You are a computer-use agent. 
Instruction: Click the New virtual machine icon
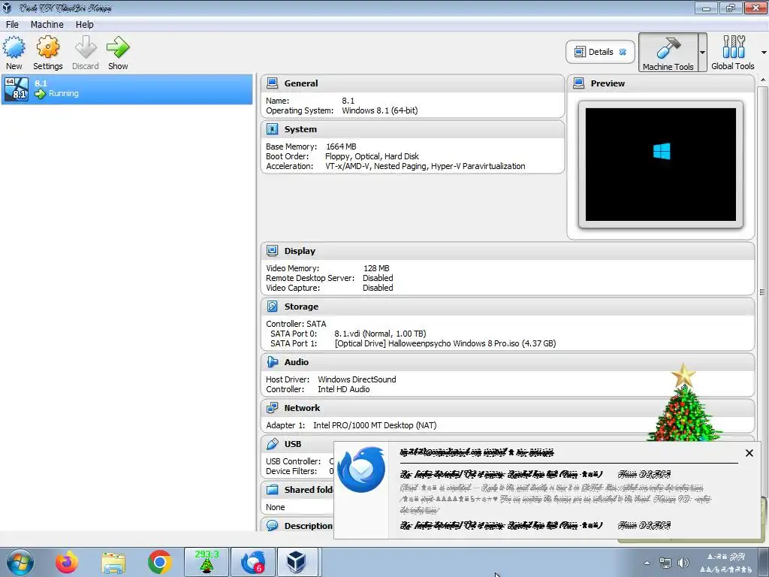pyautogui.click(x=14, y=47)
